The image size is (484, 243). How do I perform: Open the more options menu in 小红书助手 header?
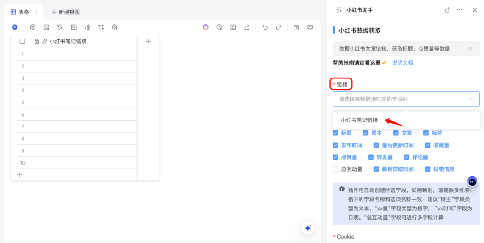pos(459,10)
